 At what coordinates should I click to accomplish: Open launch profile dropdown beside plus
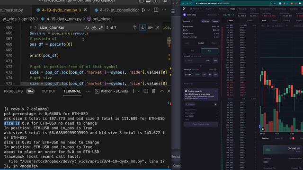(x=138, y=91)
